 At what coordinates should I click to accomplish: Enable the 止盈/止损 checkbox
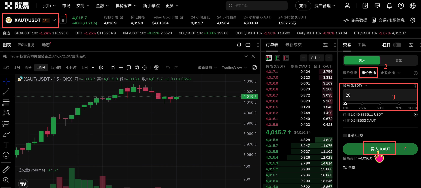[345, 136]
